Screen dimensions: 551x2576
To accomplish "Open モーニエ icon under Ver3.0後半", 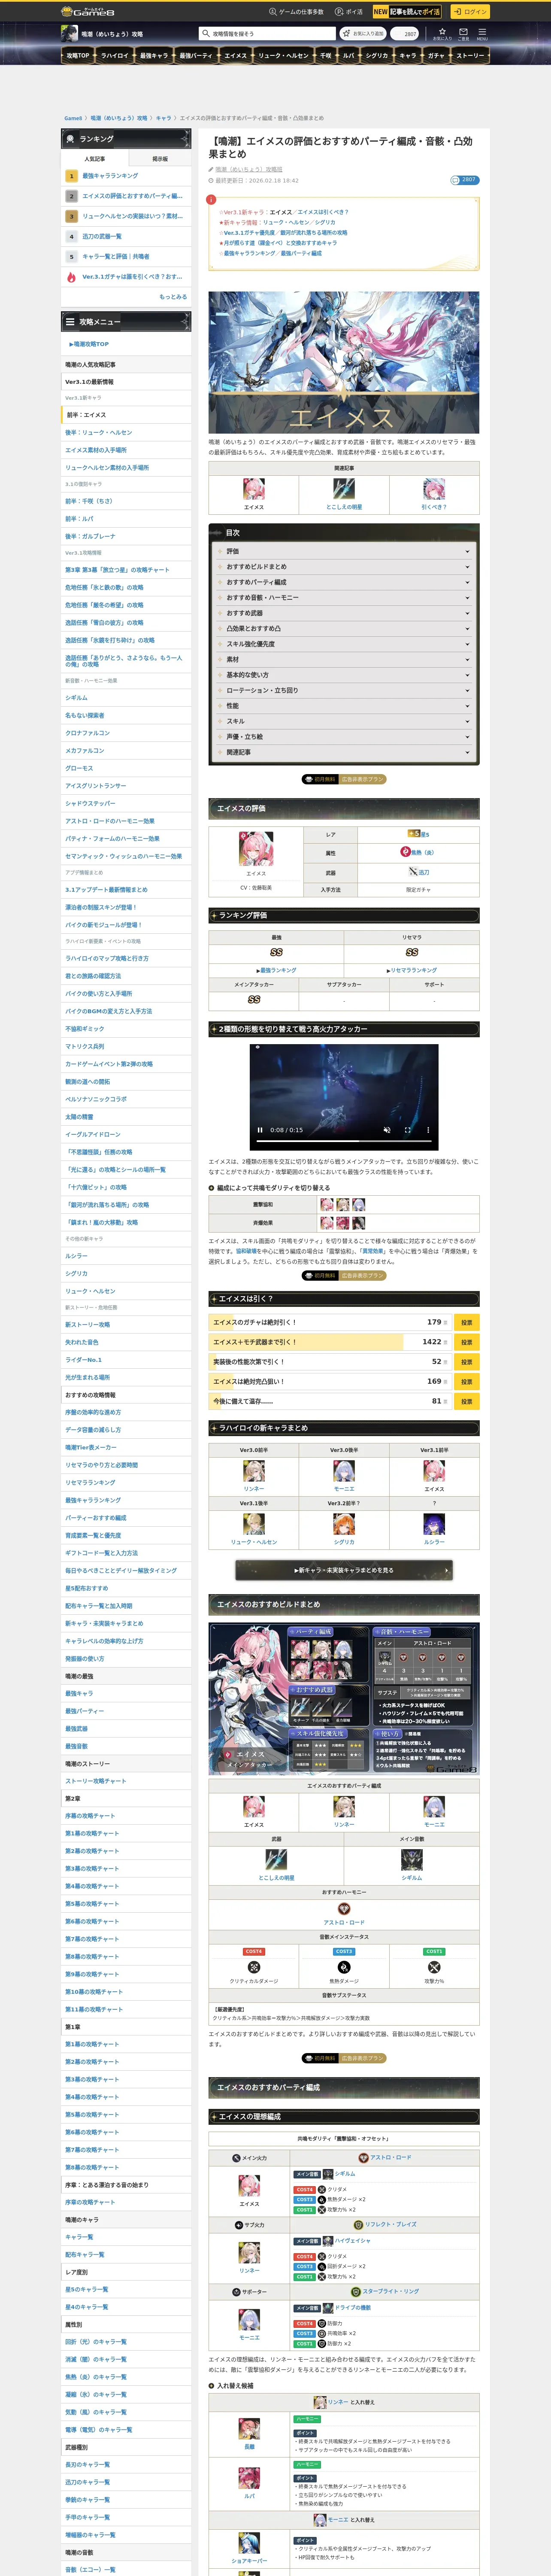I will [x=344, y=1470].
